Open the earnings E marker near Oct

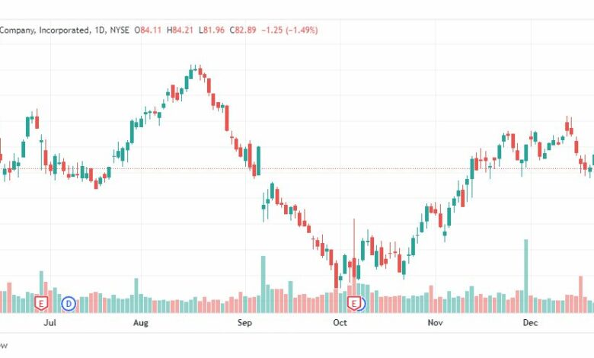[354, 303]
